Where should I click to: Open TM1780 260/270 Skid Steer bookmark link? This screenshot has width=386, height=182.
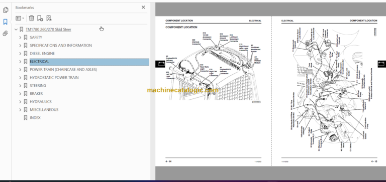click(x=48, y=30)
